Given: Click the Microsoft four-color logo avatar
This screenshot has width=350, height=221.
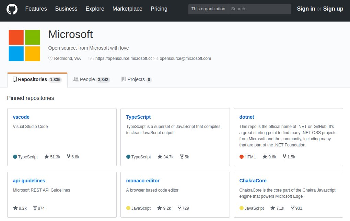Looking at the screenshot, I should click(24, 45).
